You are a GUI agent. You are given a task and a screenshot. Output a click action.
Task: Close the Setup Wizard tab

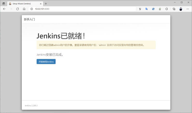tap(41, 4)
